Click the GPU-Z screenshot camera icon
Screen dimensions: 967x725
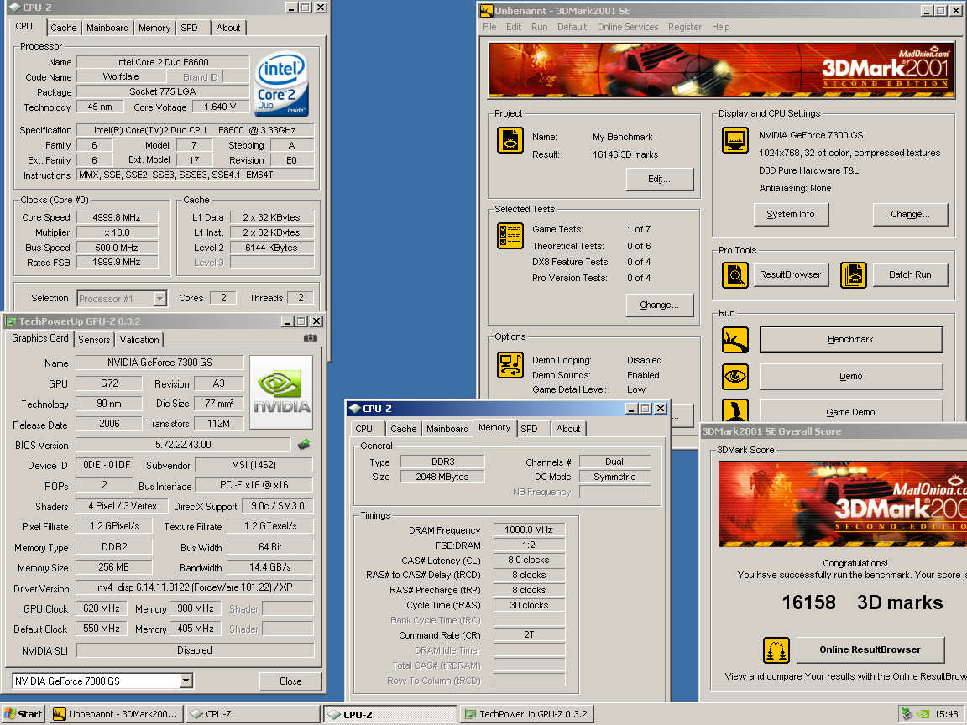point(311,338)
